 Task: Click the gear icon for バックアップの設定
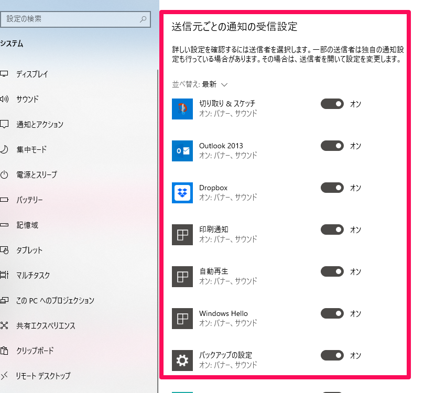[x=182, y=361]
